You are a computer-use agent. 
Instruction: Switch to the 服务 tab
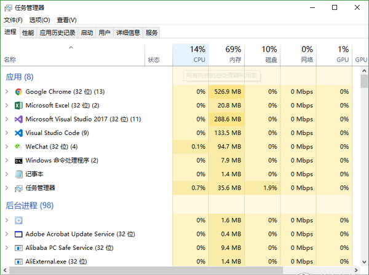[151, 33]
